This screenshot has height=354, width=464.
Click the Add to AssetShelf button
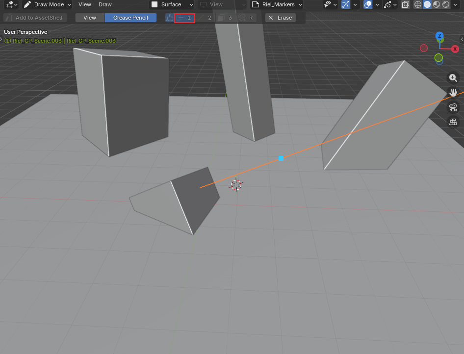coord(35,18)
